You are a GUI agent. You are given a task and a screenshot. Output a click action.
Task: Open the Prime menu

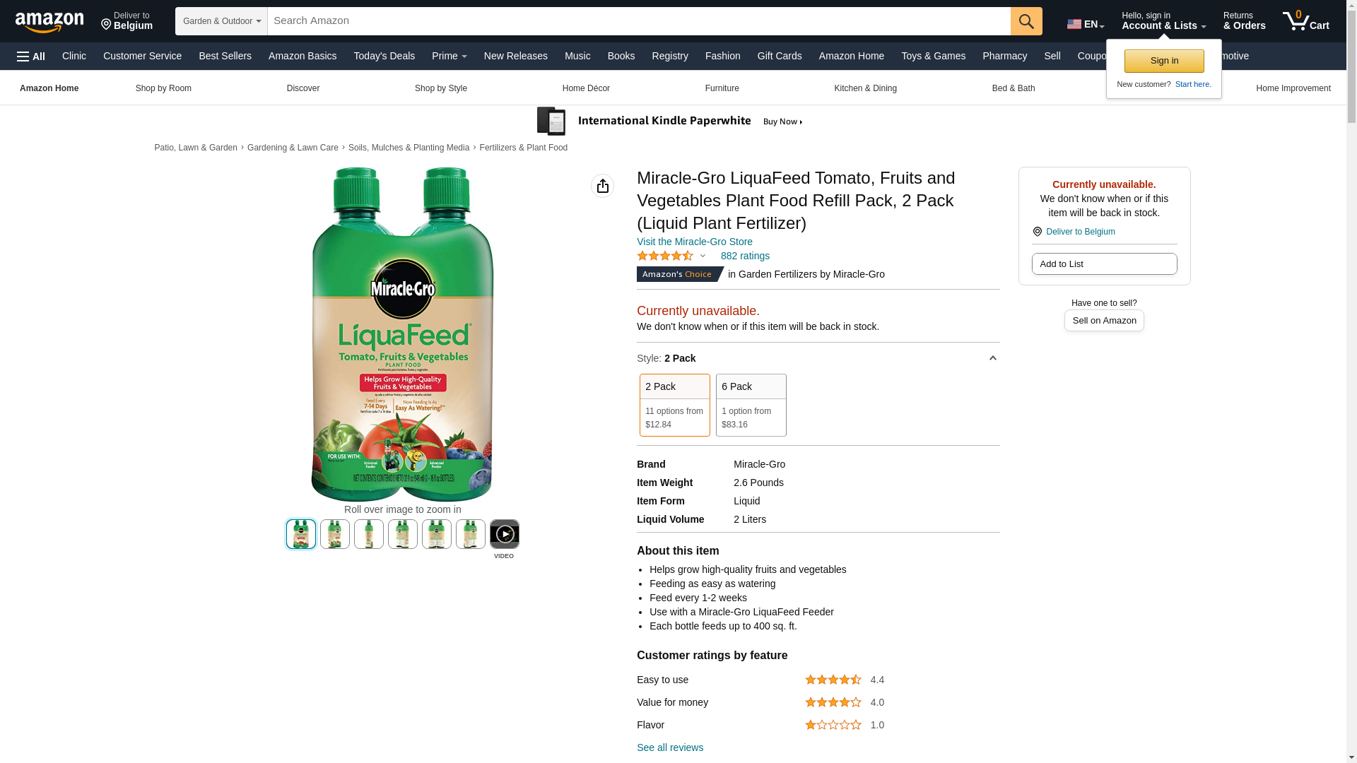point(449,56)
